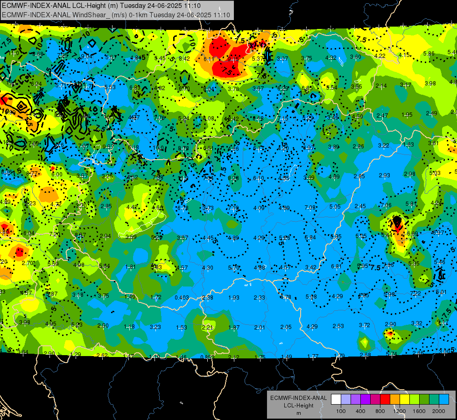Click the grid value '5.03'
The image size is (457, 420).
pos(435,173)
